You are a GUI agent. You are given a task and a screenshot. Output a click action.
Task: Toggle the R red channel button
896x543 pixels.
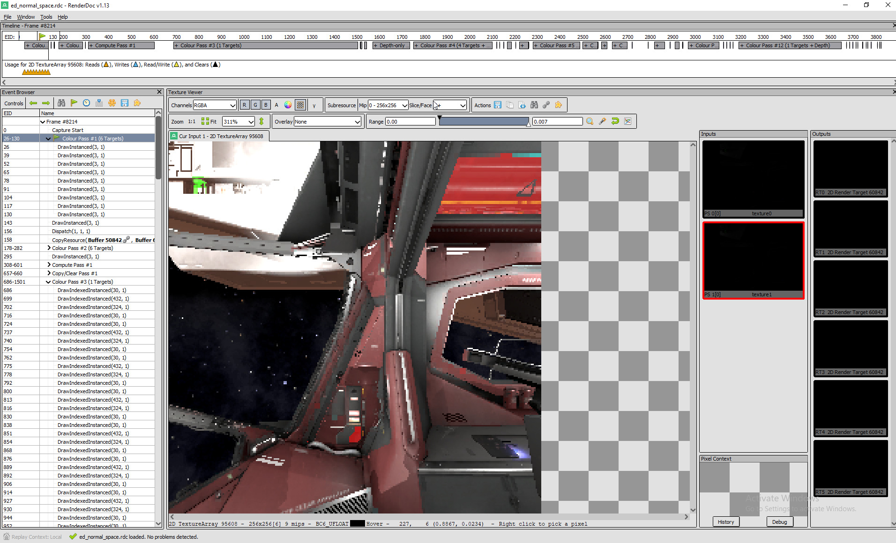click(x=245, y=105)
